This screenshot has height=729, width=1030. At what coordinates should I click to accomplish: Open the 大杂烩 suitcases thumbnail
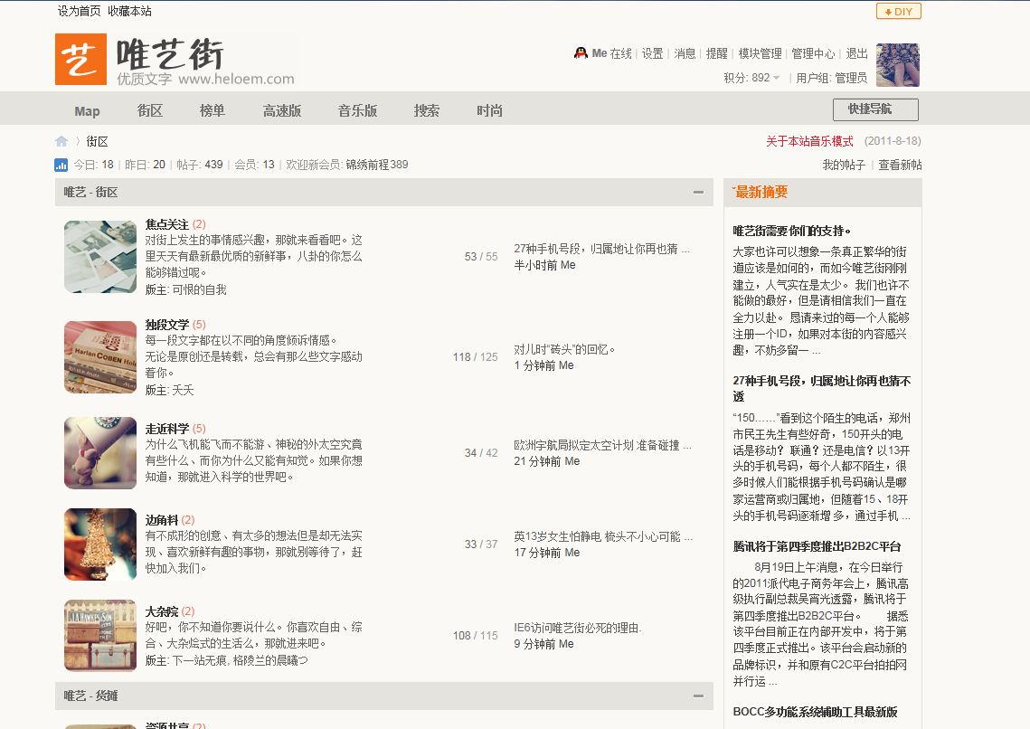(100, 636)
